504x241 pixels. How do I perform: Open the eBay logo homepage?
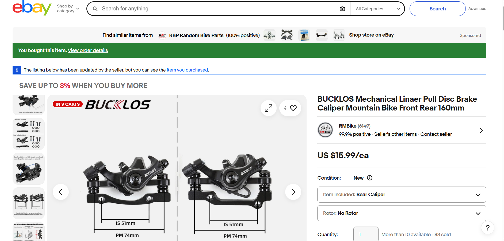point(32,8)
